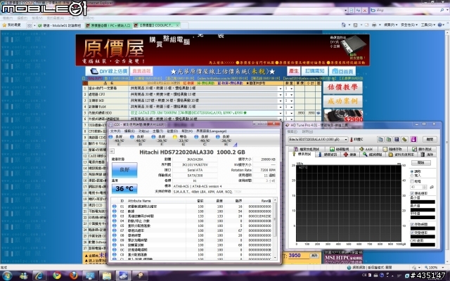450x281 pixels.
Task: Expand 內接式硬碟 HDD product dropdown
Action: coord(281,113)
